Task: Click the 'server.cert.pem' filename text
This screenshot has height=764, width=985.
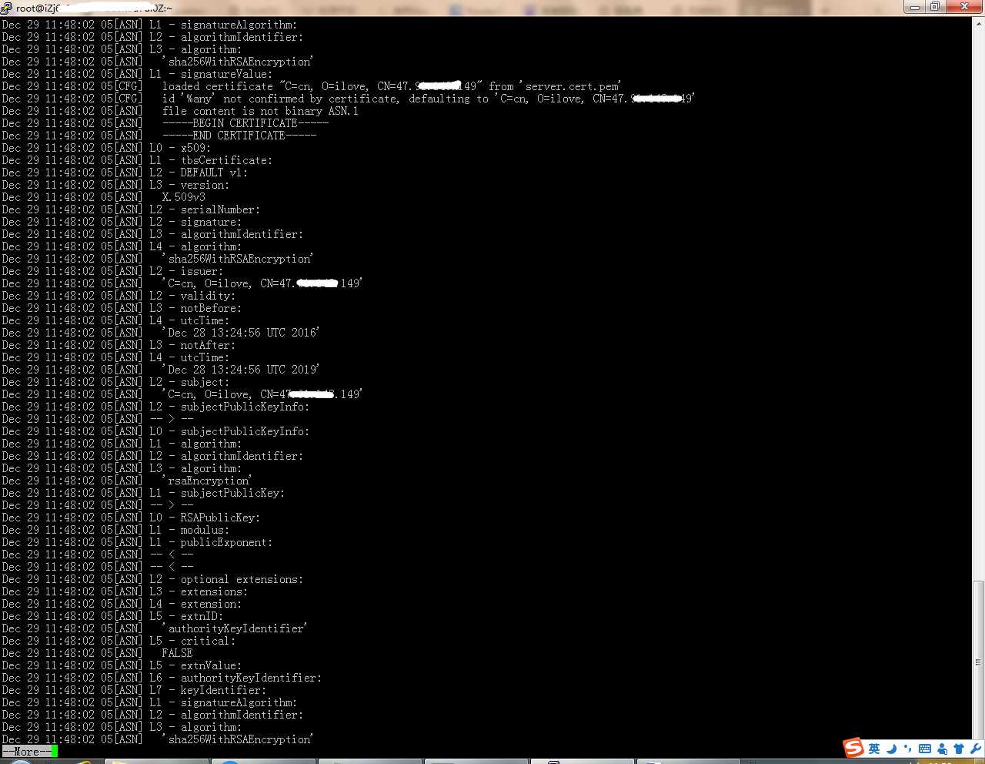Action: pos(569,86)
